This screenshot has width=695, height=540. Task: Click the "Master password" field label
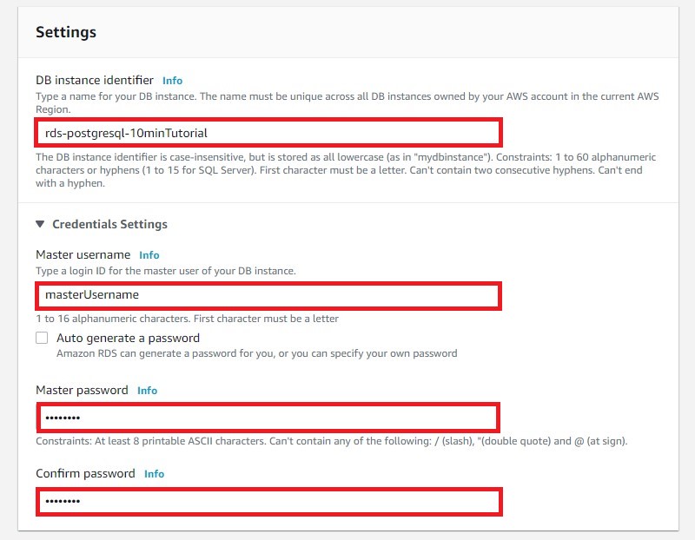pos(82,390)
